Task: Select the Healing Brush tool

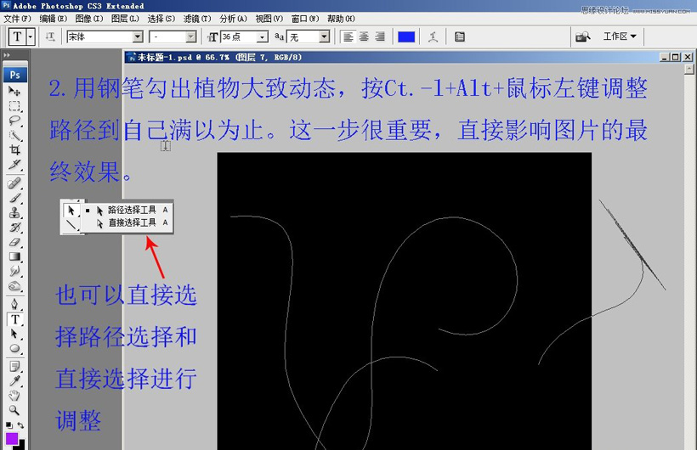Action: [14, 183]
